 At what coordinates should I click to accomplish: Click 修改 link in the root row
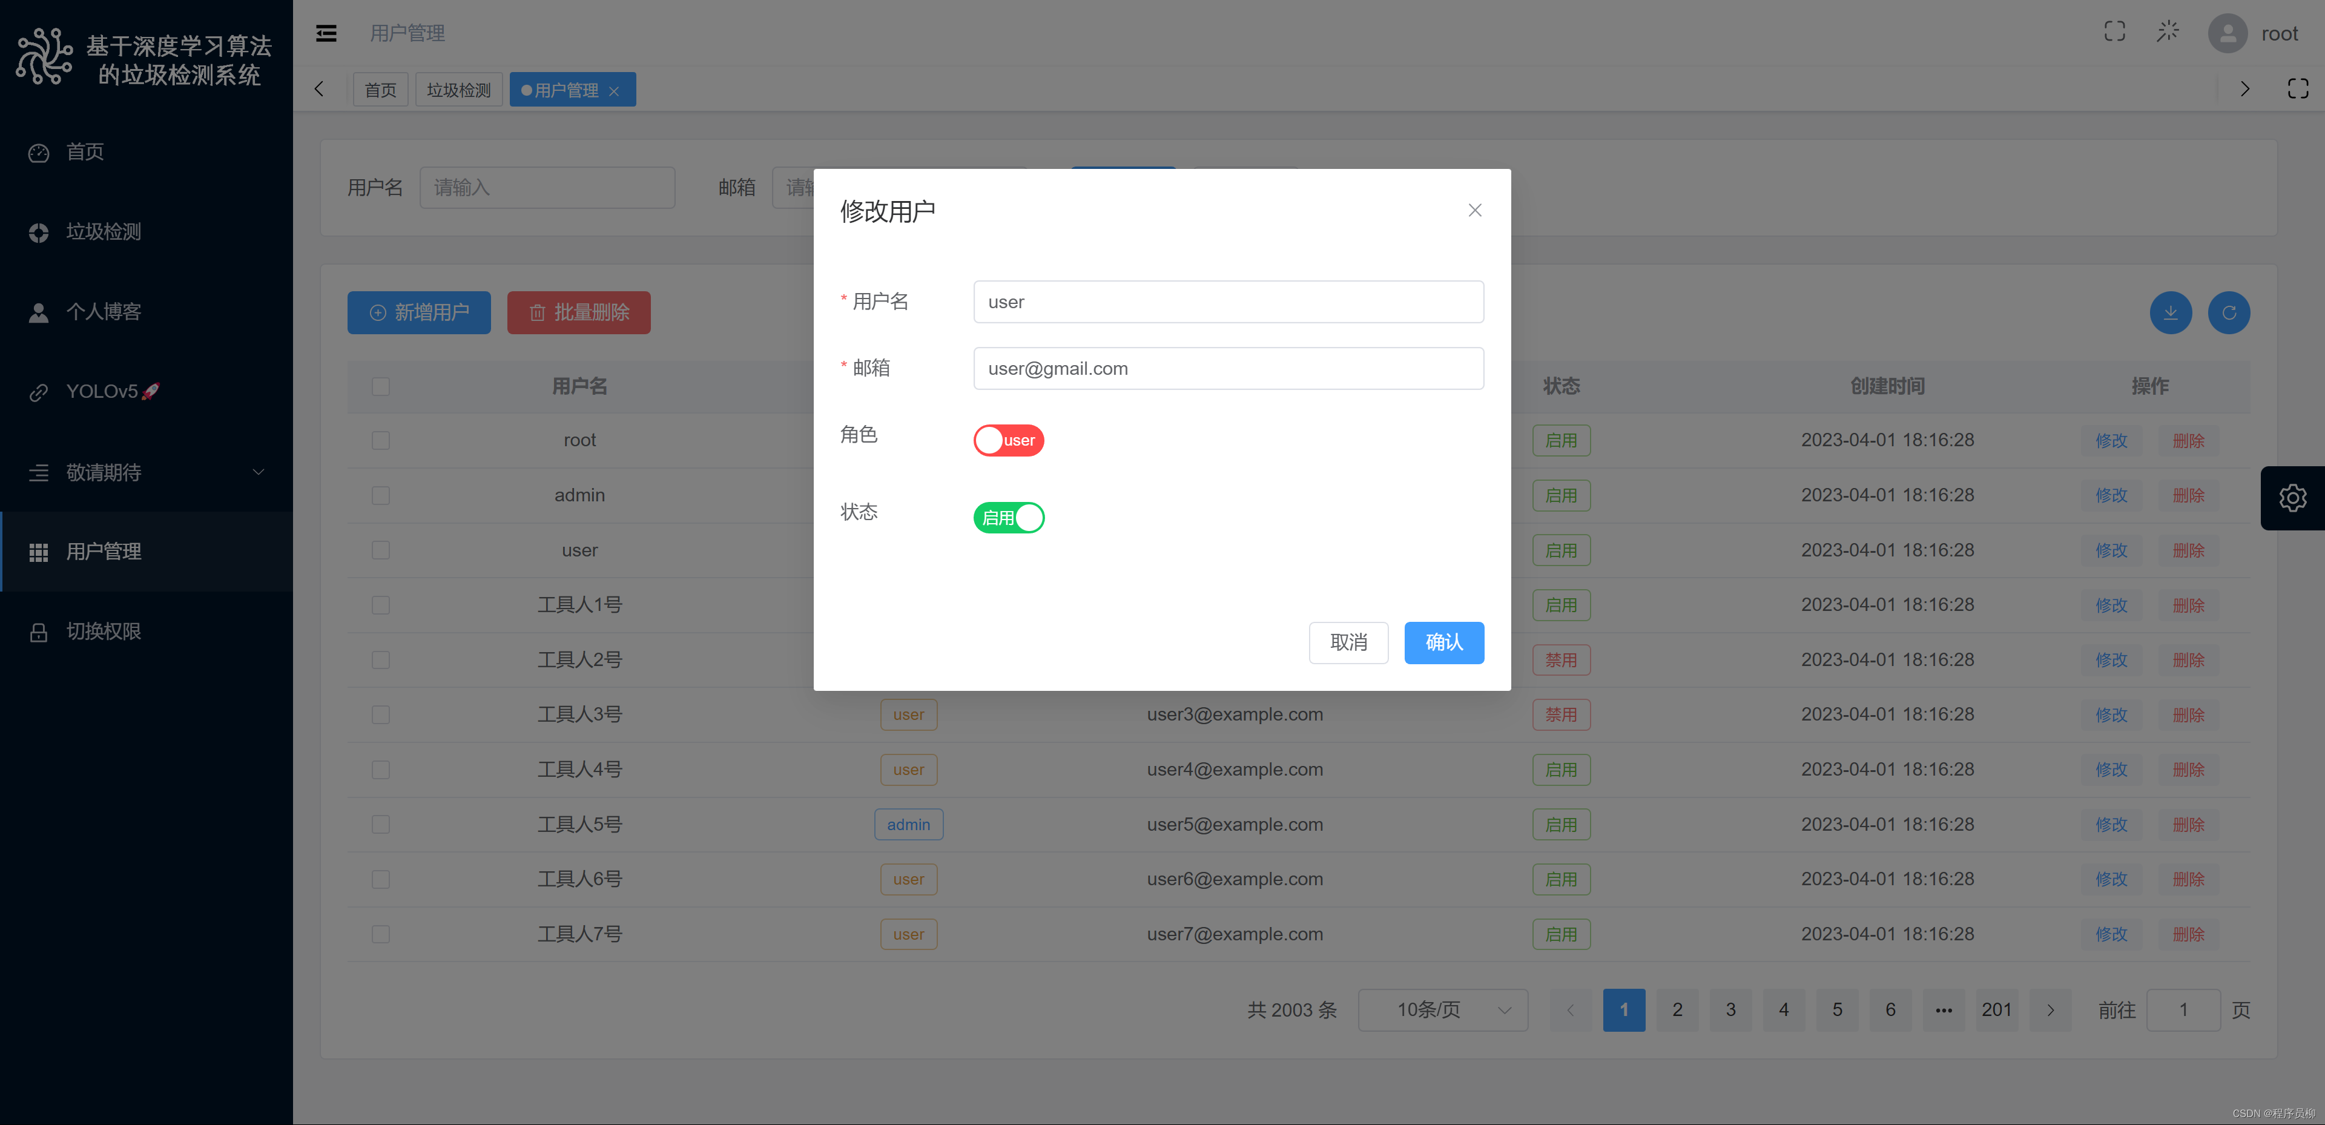(2111, 441)
